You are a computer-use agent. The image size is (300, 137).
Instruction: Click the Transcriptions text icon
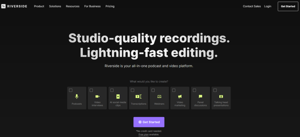point(139,97)
